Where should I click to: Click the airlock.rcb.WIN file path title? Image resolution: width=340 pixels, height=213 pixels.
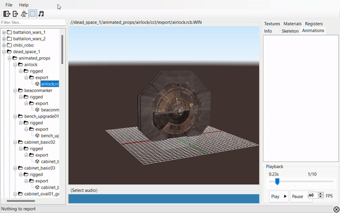click(x=136, y=22)
